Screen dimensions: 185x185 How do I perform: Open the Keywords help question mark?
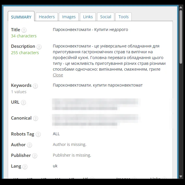pos(35,86)
